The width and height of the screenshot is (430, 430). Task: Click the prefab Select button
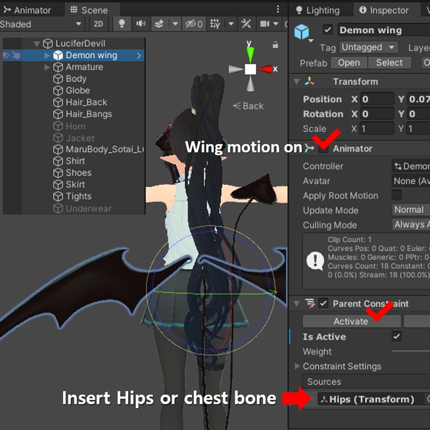pyautogui.click(x=389, y=63)
